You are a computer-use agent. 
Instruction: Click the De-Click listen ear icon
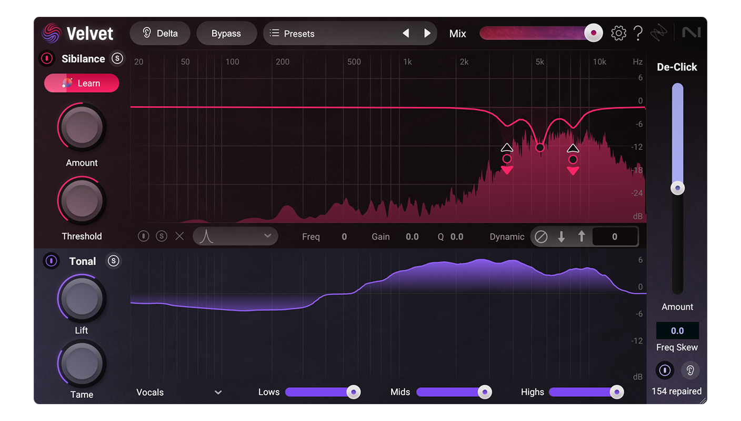pos(690,370)
